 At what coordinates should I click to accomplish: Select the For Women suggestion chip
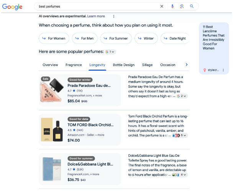coord(54,38)
